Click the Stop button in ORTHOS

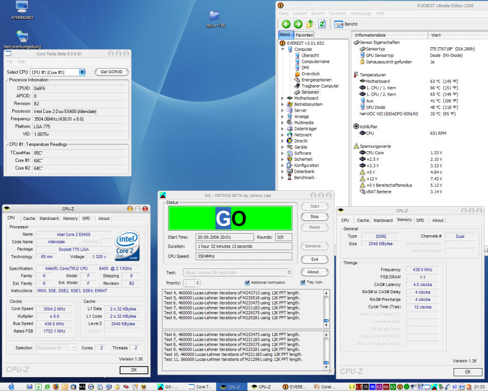pyautogui.click(x=314, y=217)
